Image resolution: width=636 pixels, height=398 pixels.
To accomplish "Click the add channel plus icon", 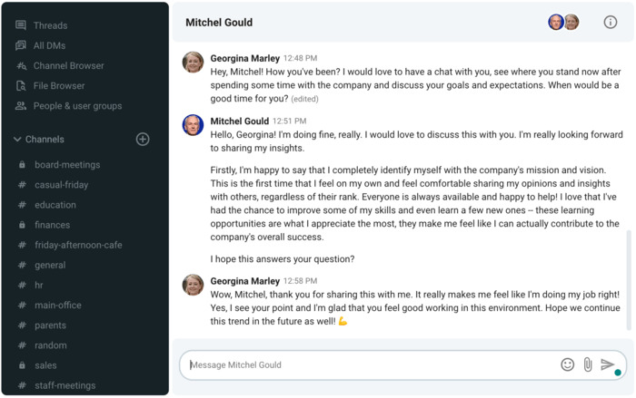I will pos(143,140).
